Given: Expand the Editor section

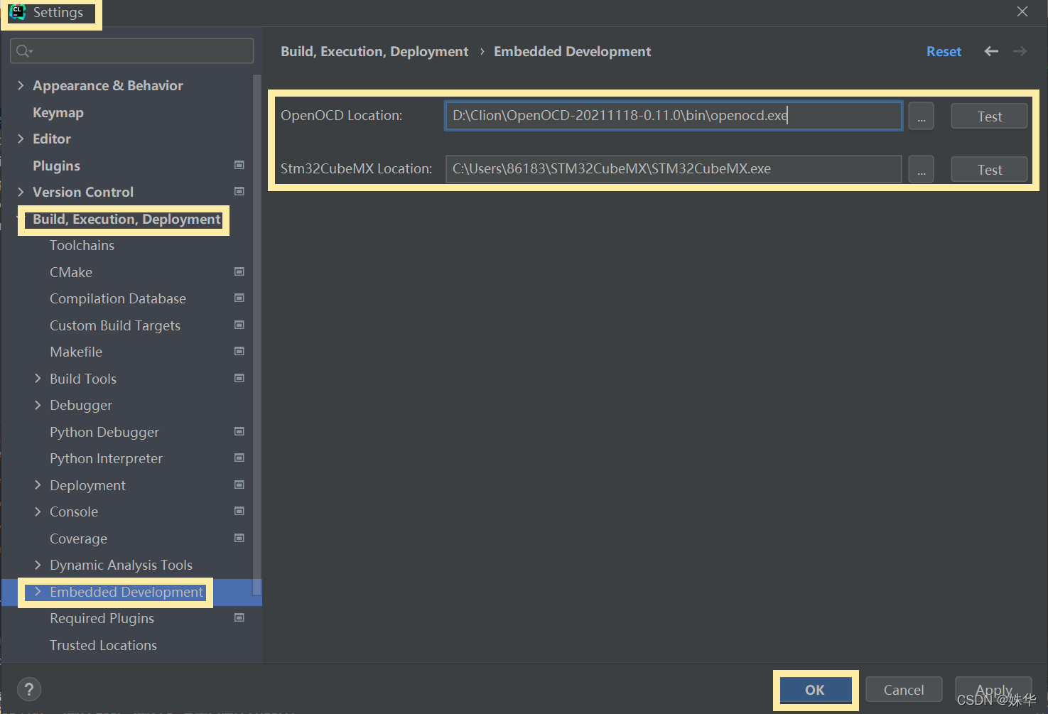Looking at the screenshot, I should click(x=21, y=139).
